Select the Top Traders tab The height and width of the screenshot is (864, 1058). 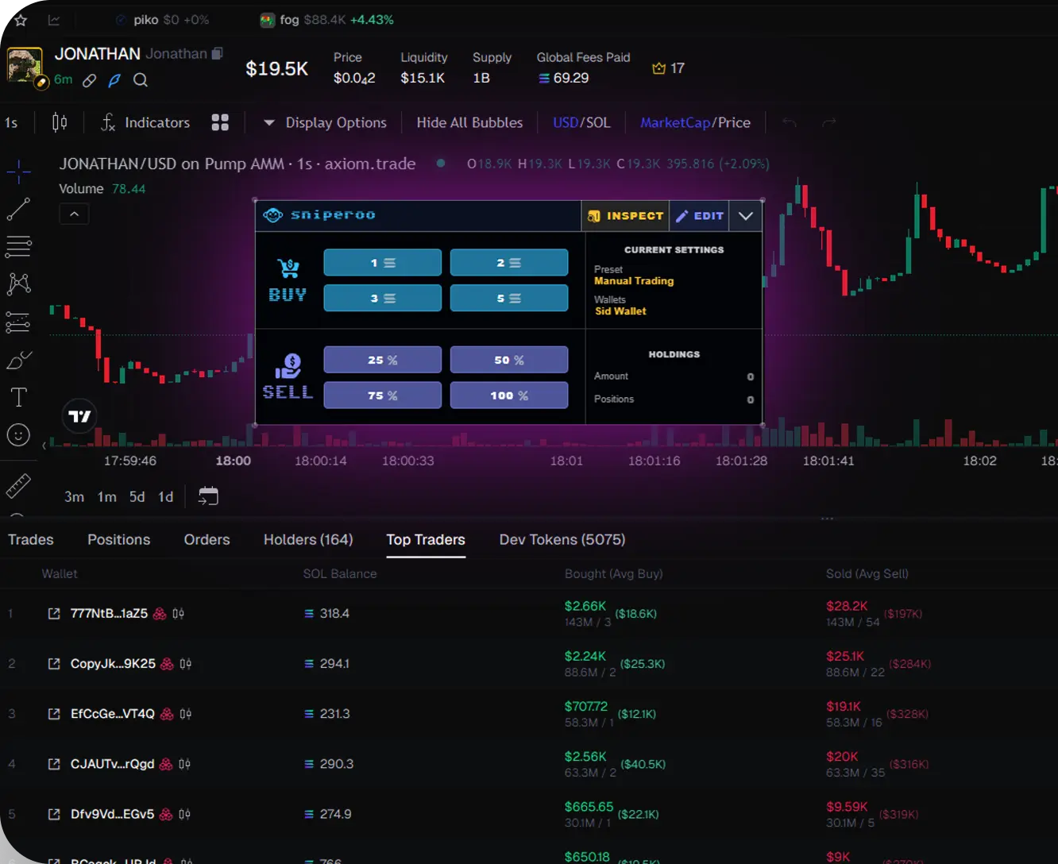(426, 540)
